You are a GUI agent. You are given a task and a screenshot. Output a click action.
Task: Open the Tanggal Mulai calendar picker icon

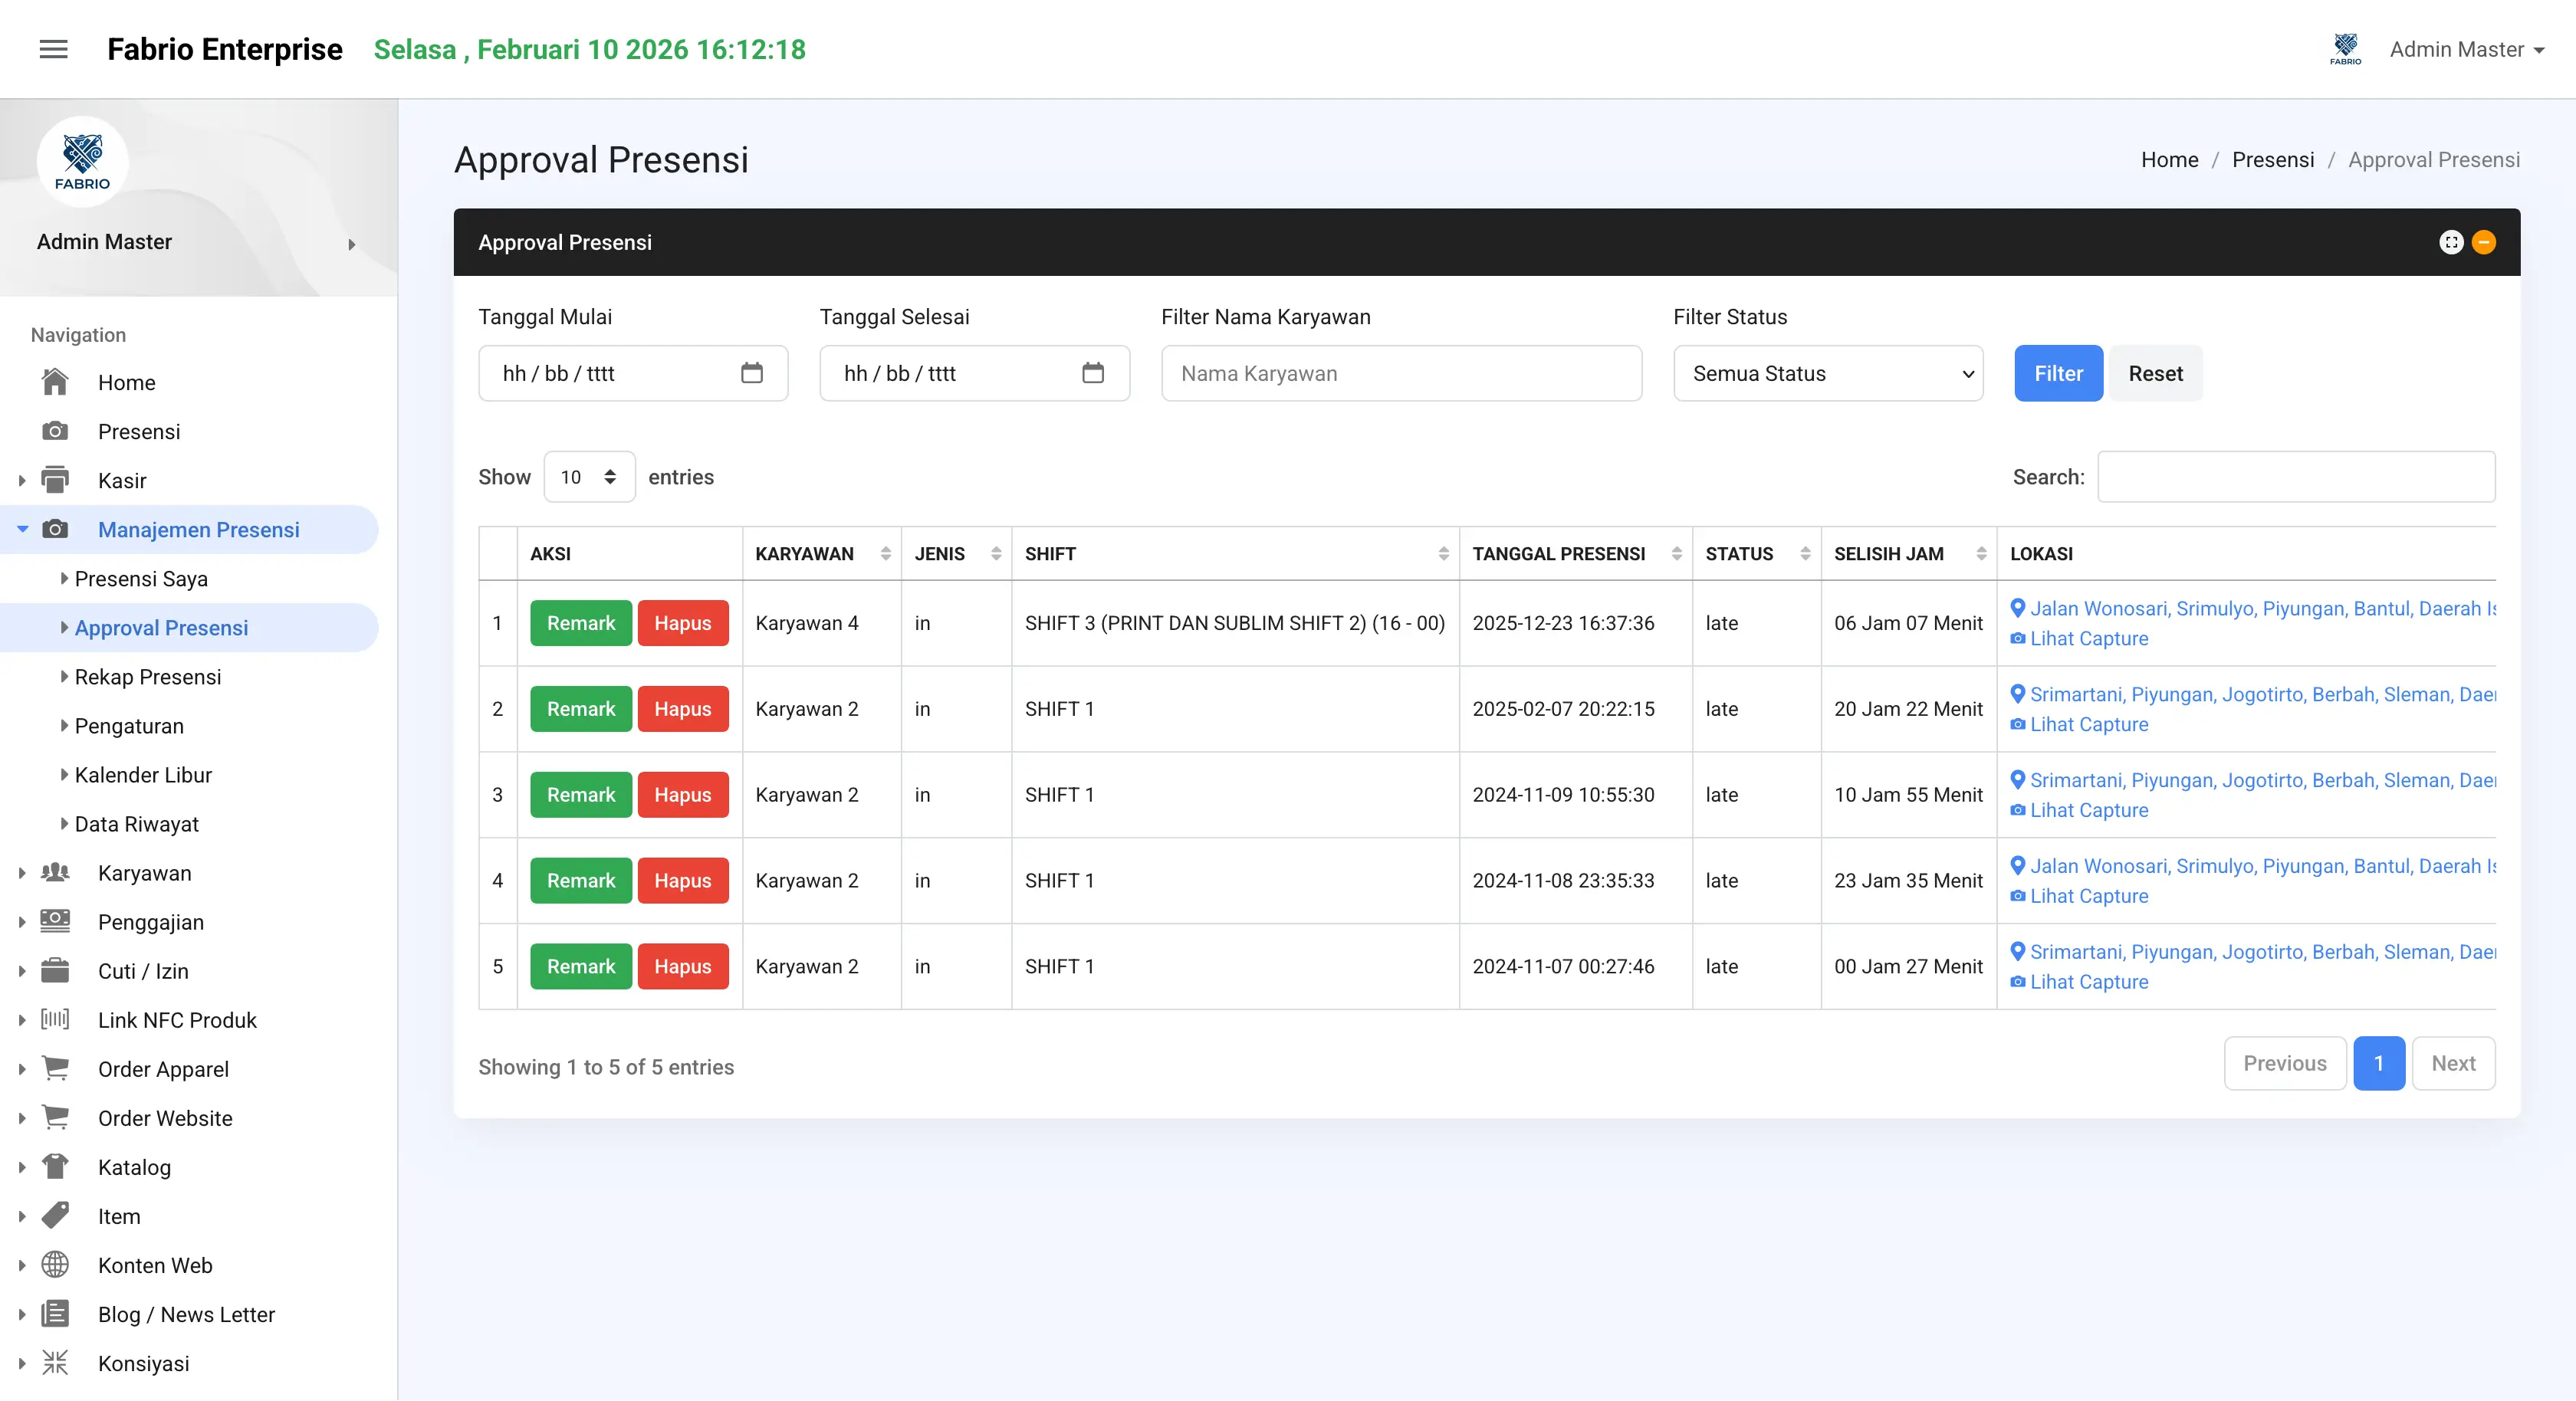[x=751, y=373]
